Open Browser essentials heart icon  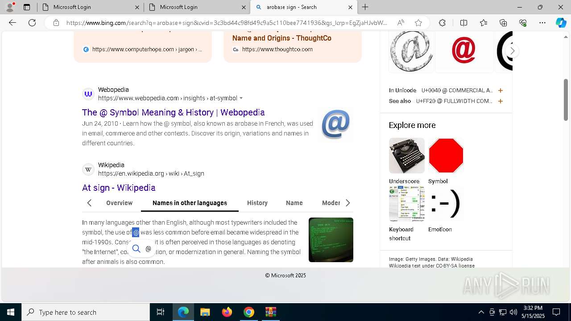(x=523, y=23)
